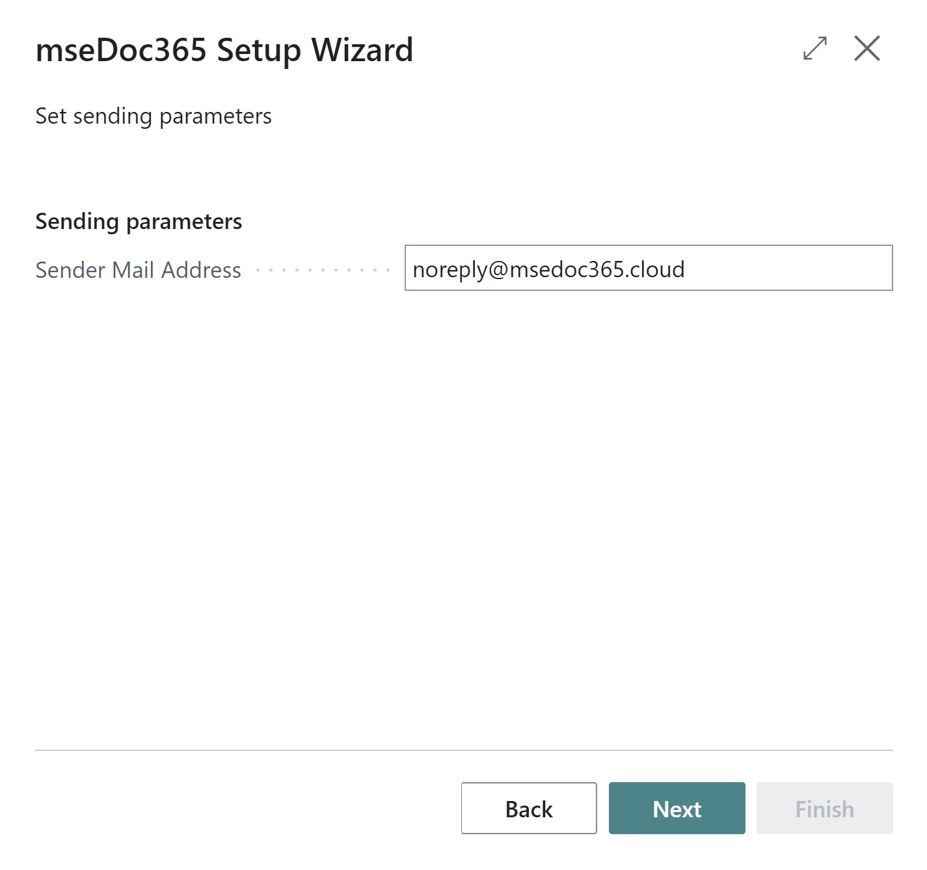
Task: Select Next to advance the setup
Action: pyautogui.click(x=677, y=808)
